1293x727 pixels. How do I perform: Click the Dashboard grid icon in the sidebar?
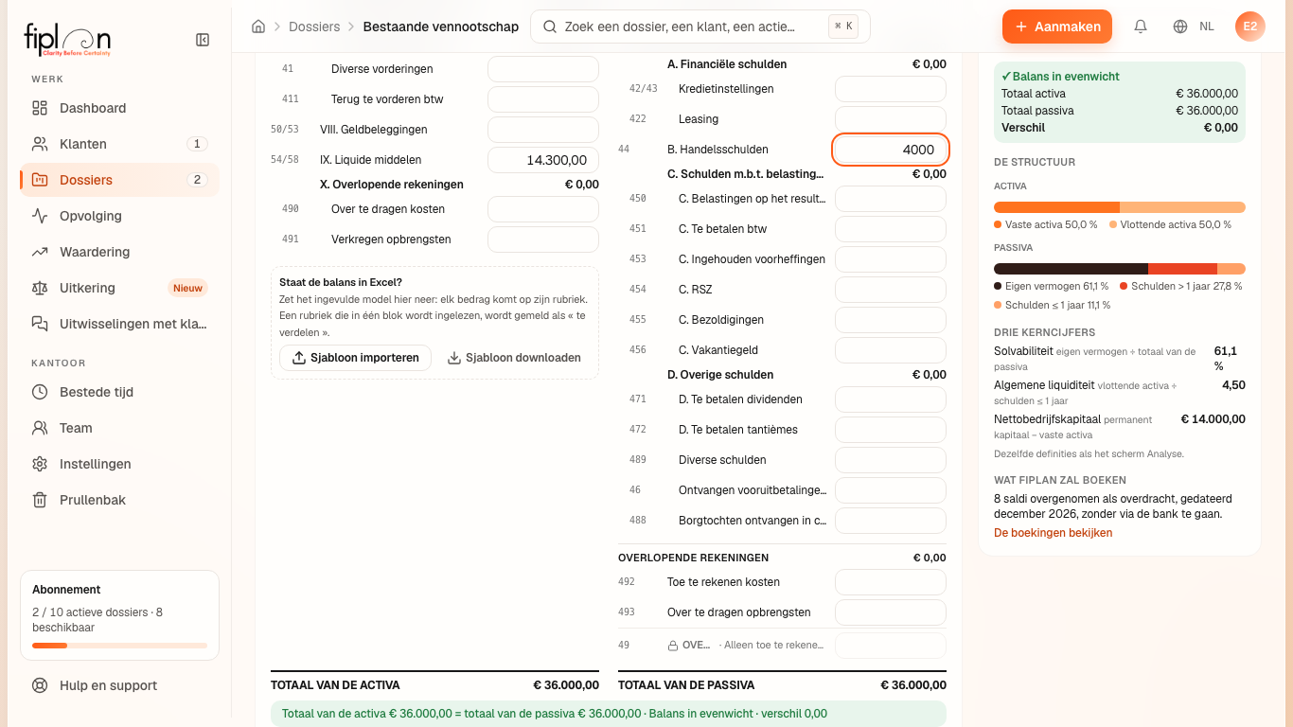click(x=40, y=108)
